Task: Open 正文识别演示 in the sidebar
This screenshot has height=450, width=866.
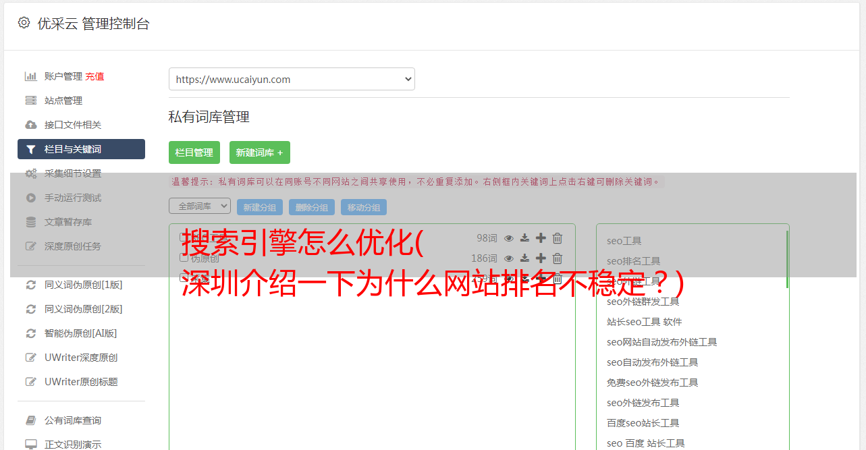Action: [73, 445]
